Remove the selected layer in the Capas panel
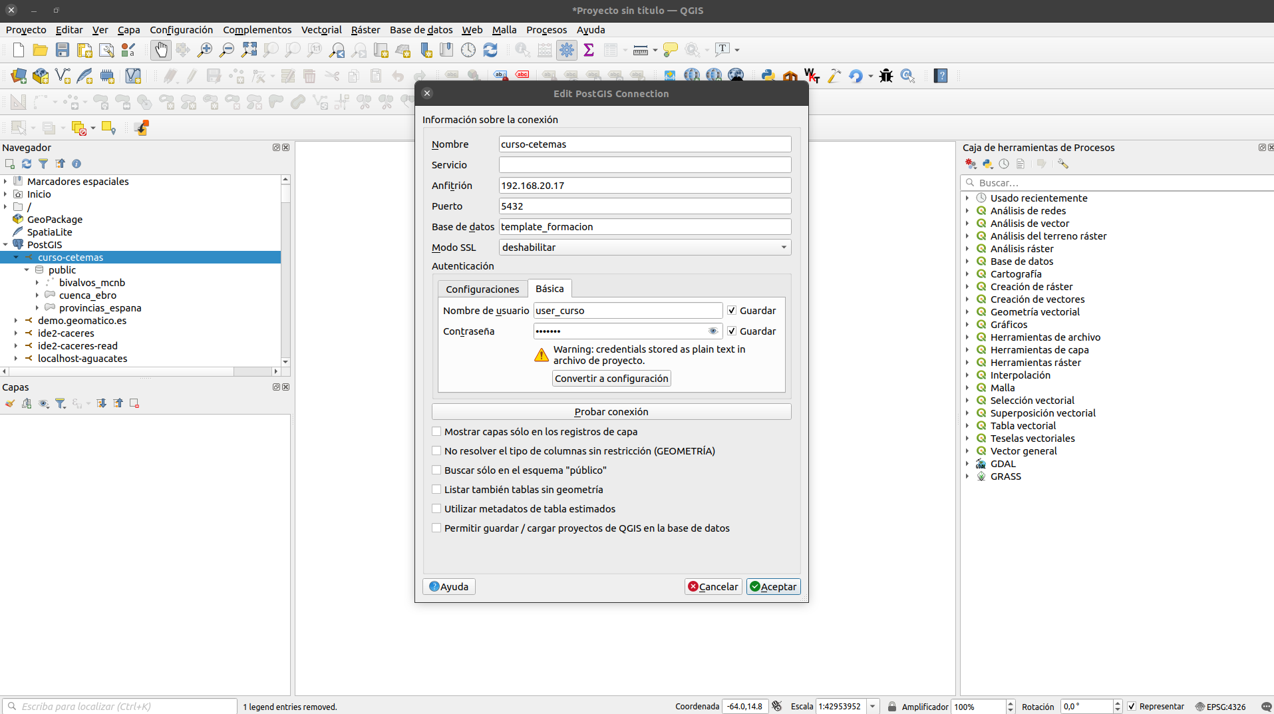Image resolution: width=1274 pixels, height=714 pixels. 134,403
